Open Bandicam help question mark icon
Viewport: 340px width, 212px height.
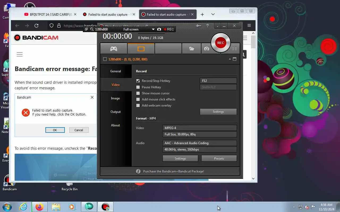point(207,26)
